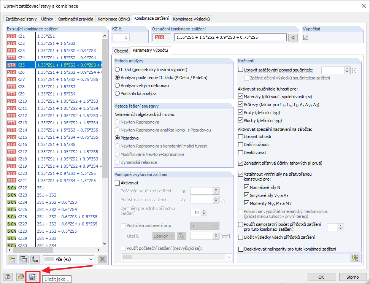370x284 pixels.
Task: Toggle Plochy (definiční typ) checkbox
Action: pos(240,120)
